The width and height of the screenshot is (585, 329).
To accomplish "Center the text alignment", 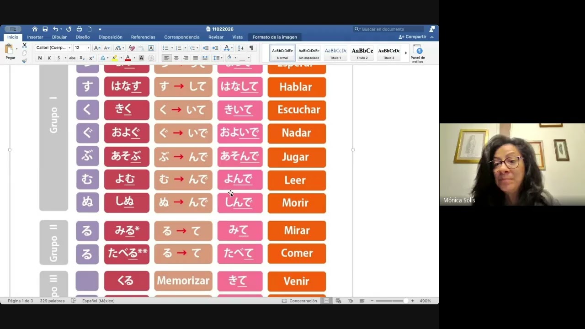I will [176, 58].
